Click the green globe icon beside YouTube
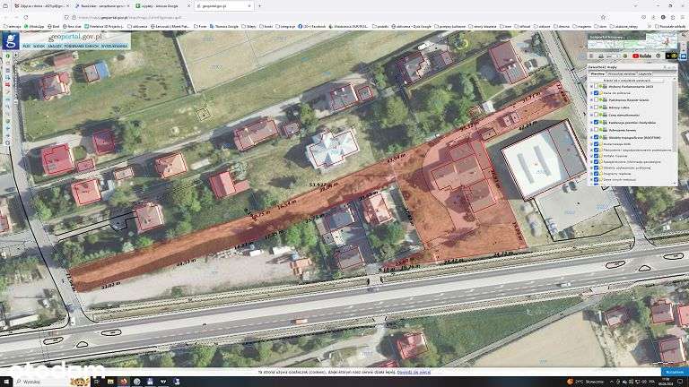689x387 pixels. [x=625, y=56]
